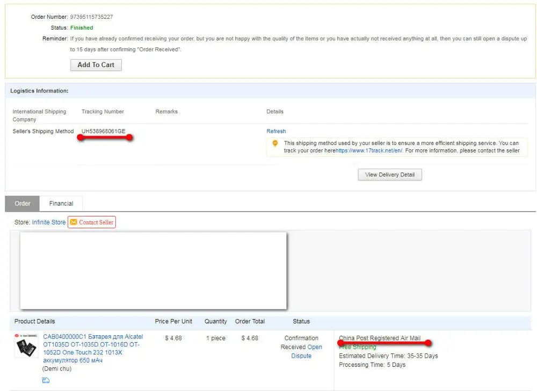Screen dimensions: 537x391
Task: Click China Post Registered Air Mail text
Action: pos(380,338)
